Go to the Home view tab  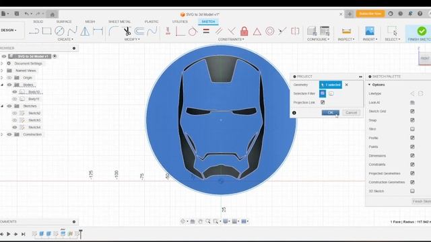click(x=52, y=14)
